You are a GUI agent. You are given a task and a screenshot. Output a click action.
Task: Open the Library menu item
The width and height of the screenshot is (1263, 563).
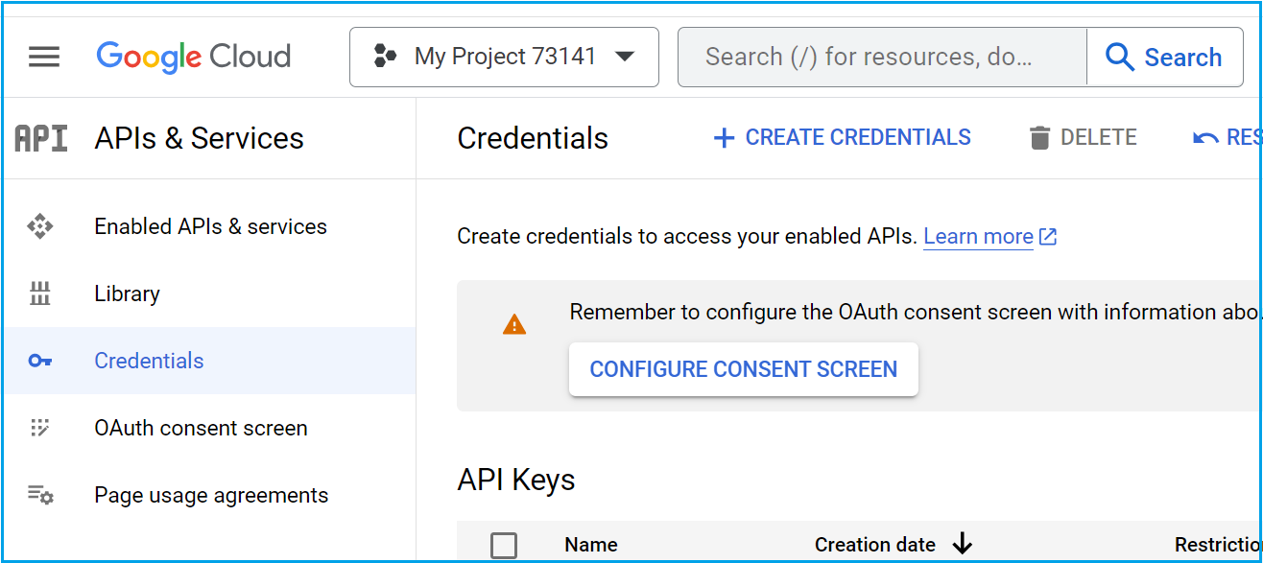tap(209, 293)
